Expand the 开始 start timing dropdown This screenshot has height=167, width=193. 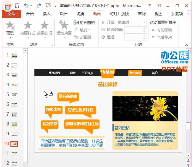[x=144, y=22]
